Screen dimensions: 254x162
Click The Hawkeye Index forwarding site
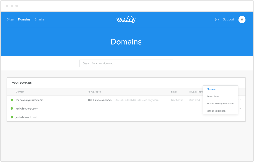tap(100, 100)
